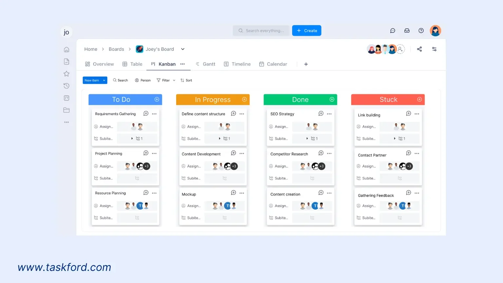Add an item with the Done column plus icon
Viewport: 503px width, 283px height.
click(332, 99)
